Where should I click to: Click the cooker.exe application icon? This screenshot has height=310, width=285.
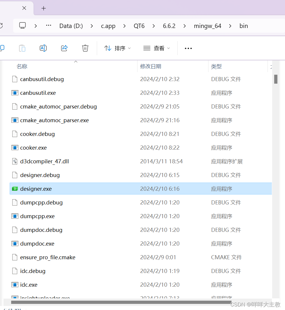pos(15,148)
